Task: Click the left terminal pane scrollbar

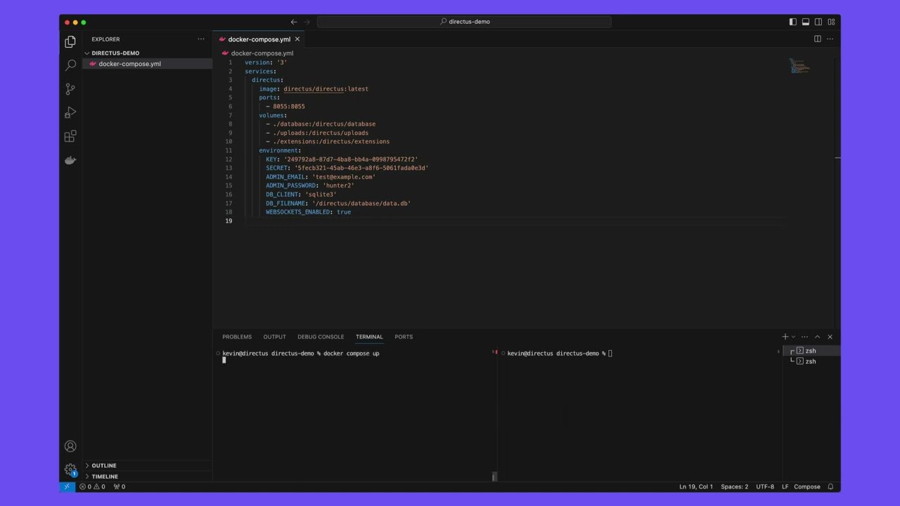Action: coord(494,476)
